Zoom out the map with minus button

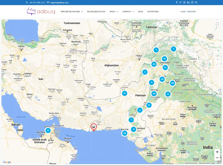pos(217,158)
